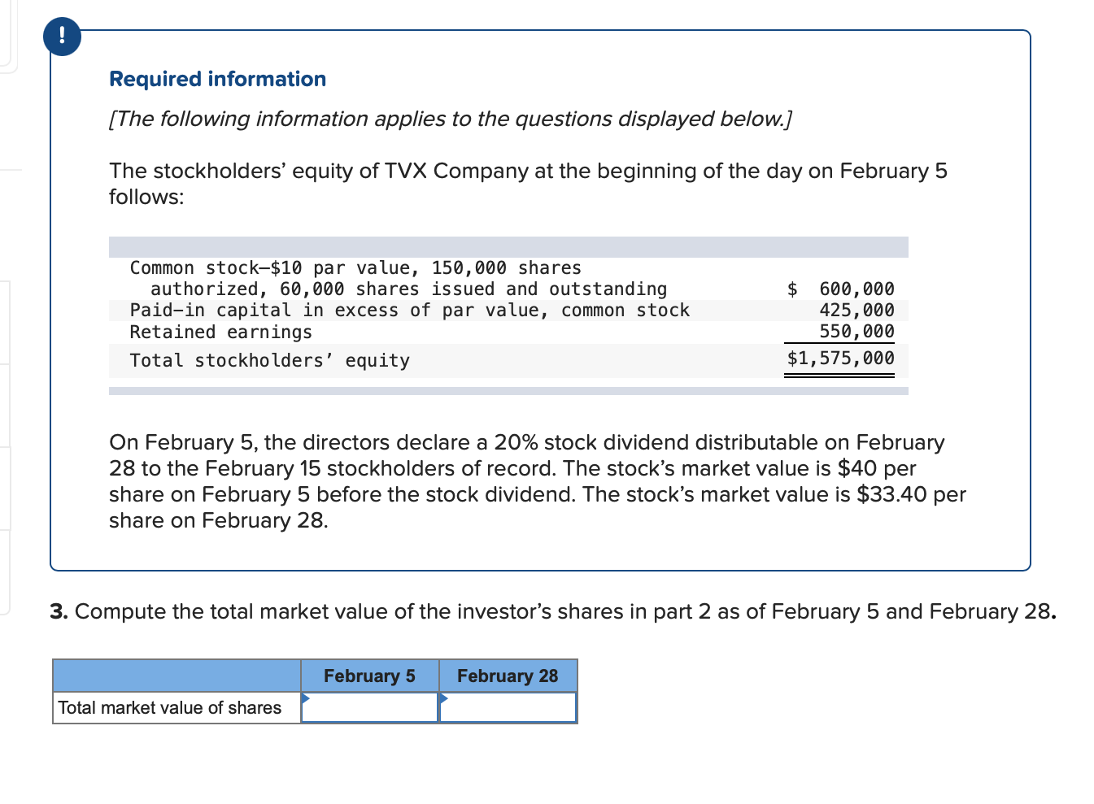Image resolution: width=1094 pixels, height=804 pixels.
Task: Click the 'Required information' heading
Action: (217, 79)
